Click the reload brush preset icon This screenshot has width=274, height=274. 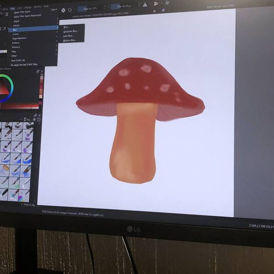pos(70,10)
